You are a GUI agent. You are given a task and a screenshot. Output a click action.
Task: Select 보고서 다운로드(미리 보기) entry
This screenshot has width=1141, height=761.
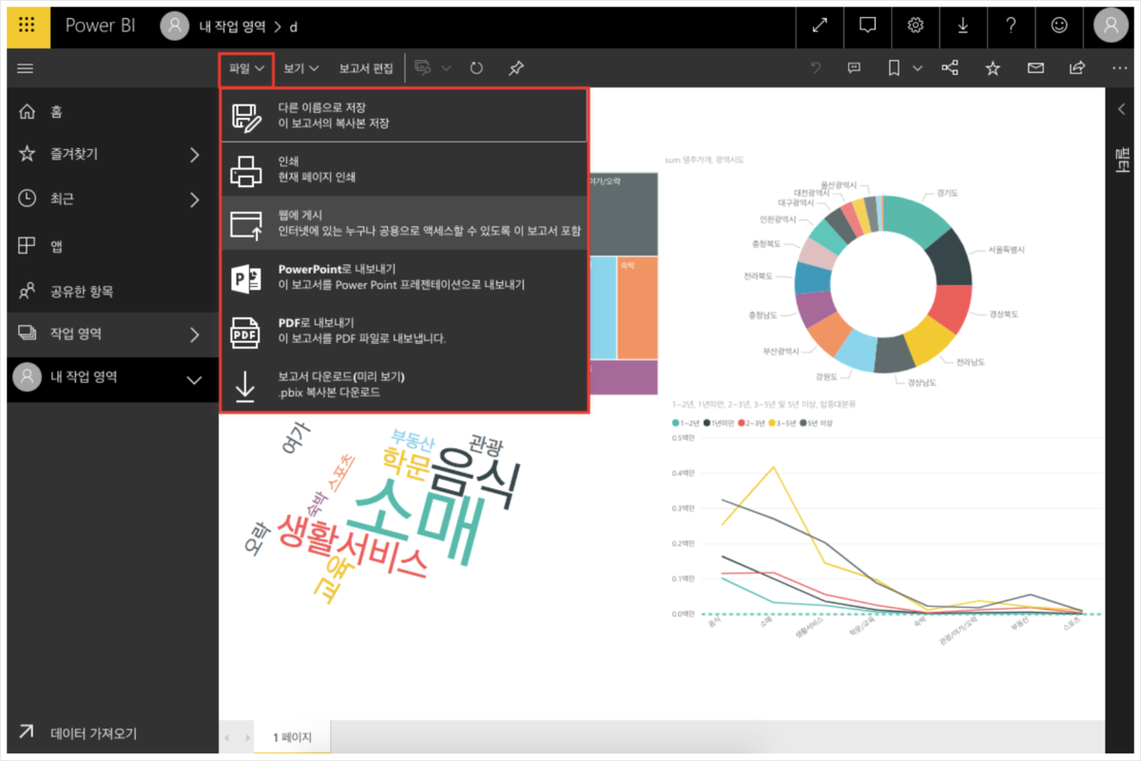tap(404, 384)
